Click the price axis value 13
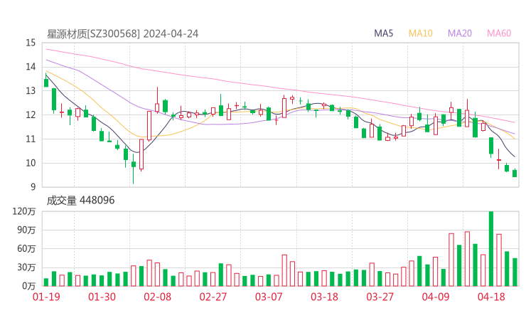This screenshot has width=526, height=313. (x=31, y=91)
